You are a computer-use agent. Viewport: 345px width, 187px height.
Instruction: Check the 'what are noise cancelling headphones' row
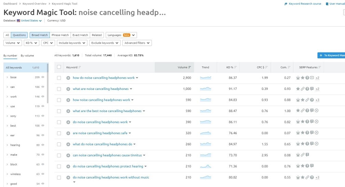tap(59, 89)
